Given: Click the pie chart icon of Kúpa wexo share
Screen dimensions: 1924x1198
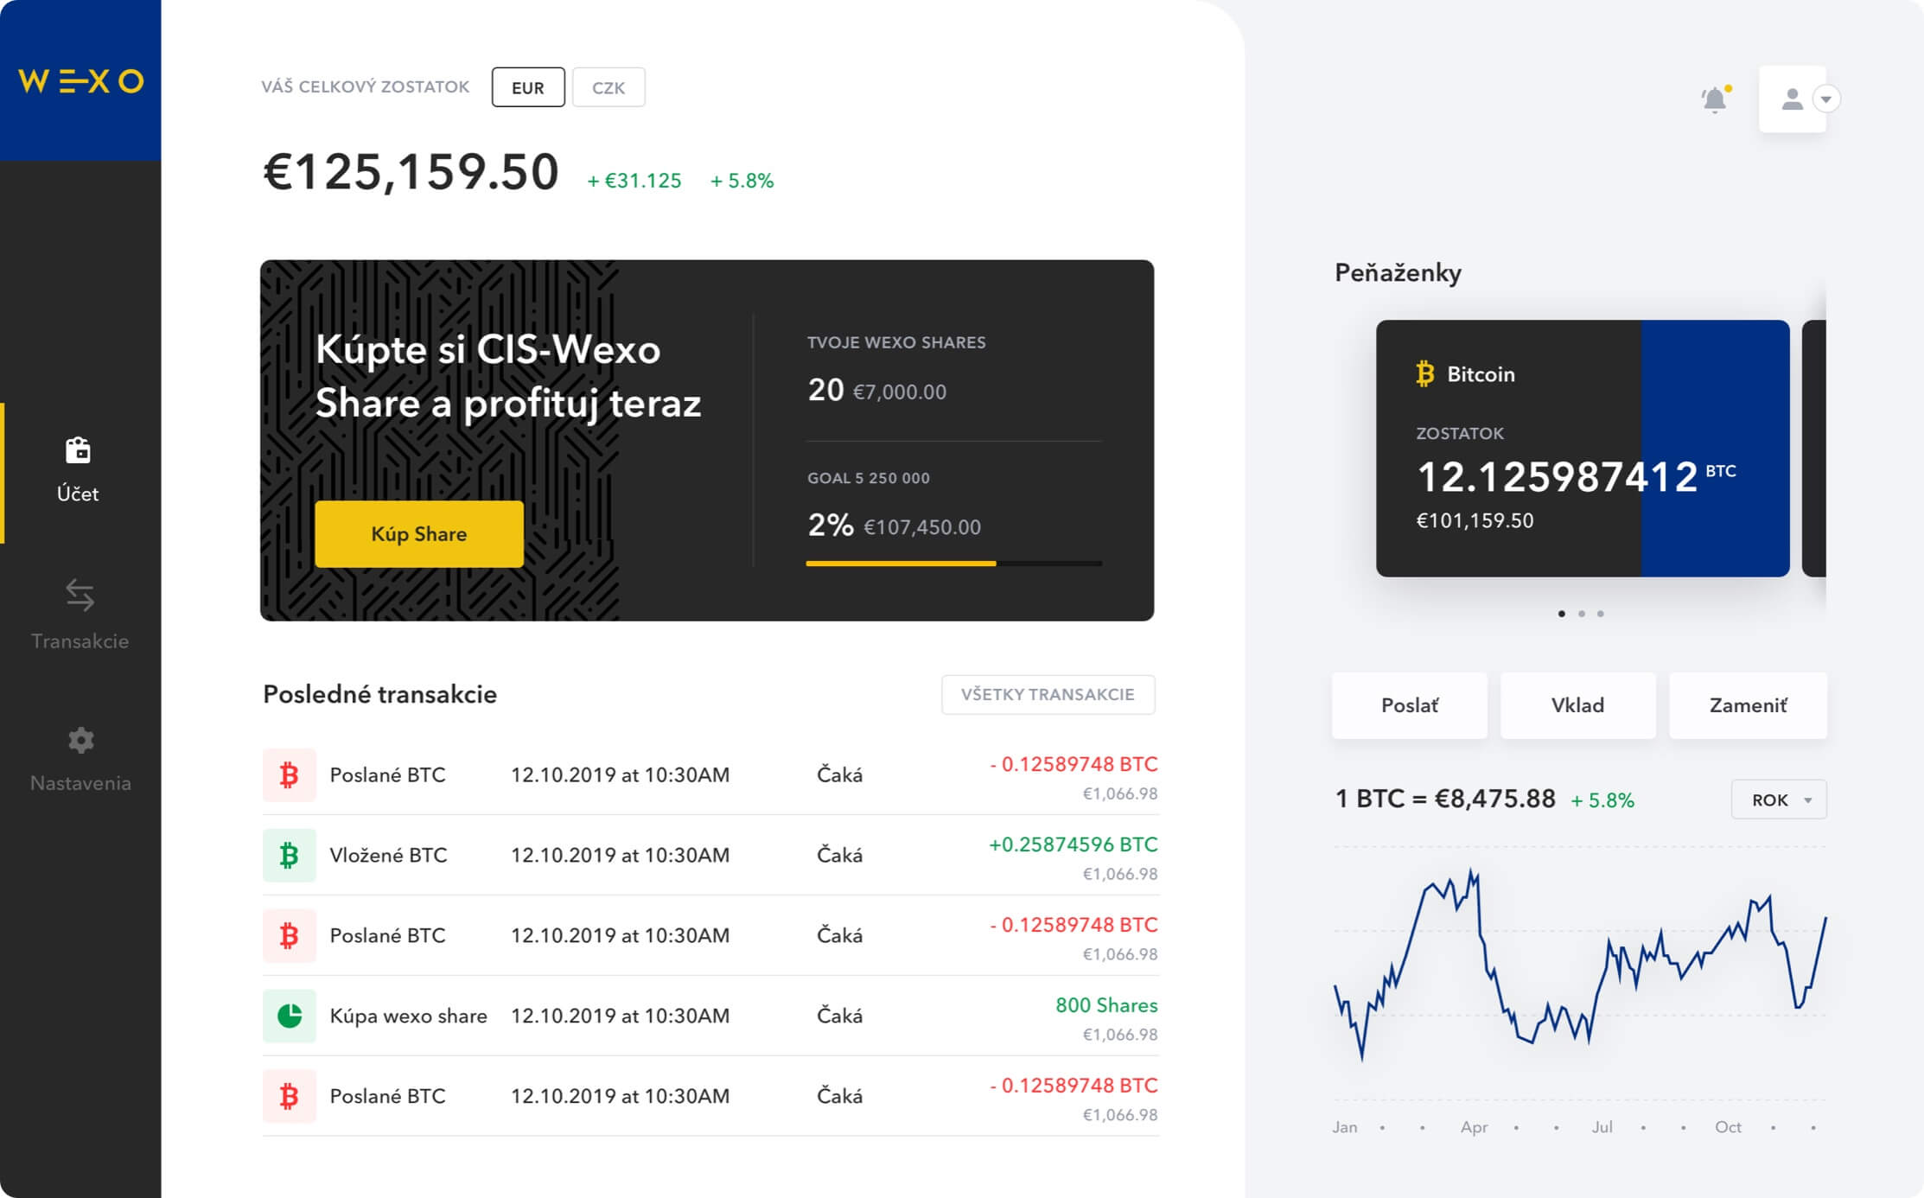Looking at the screenshot, I should [x=289, y=1016].
